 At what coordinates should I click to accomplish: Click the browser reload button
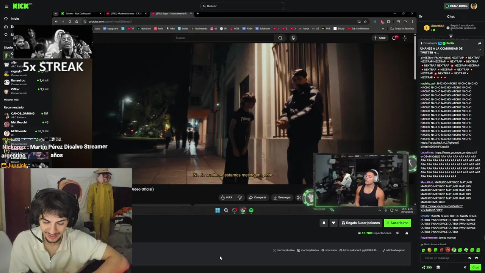point(70,22)
